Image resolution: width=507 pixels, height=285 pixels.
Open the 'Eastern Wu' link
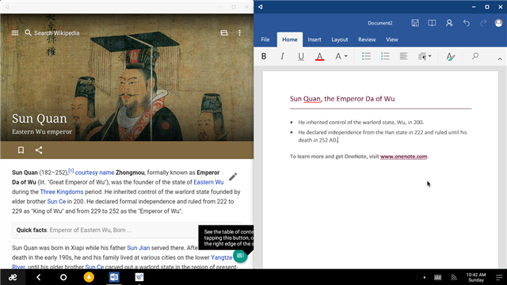click(x=208, y=182)
